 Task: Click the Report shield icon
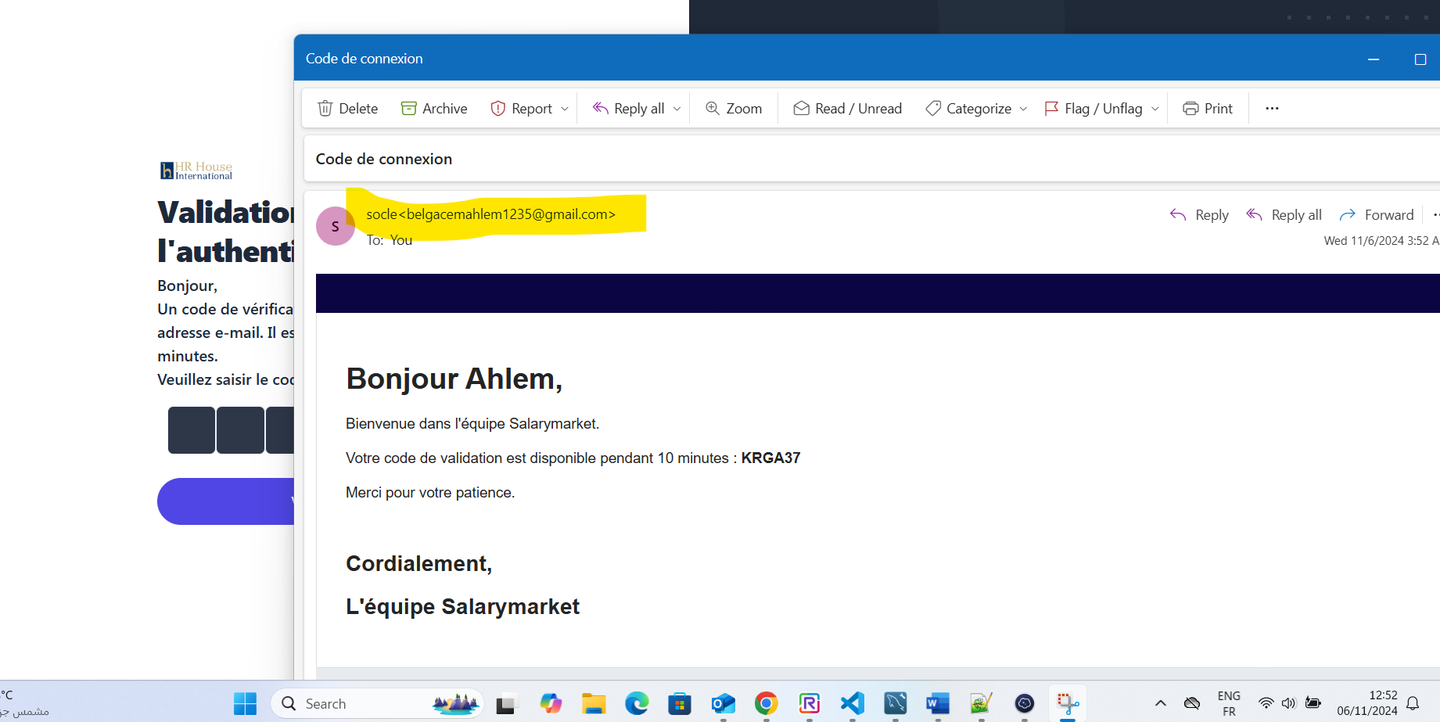[x=497, y=109]
